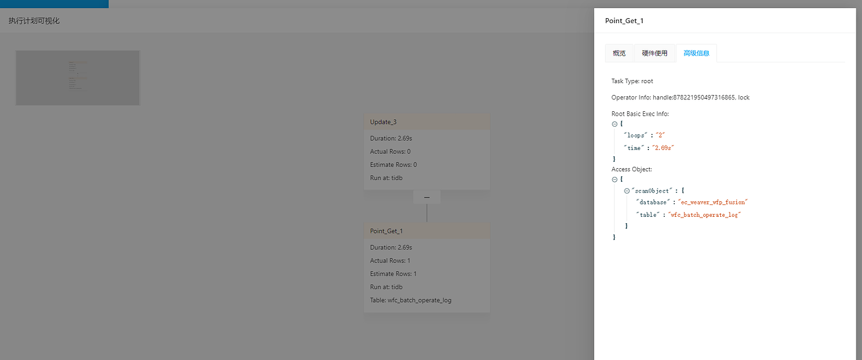Click Duration: 2.69s in the Update_3 node
Viewport: 862px width, 360px height.
point(391,138)
